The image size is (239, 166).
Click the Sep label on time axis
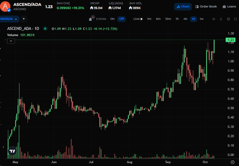coord(168,162)
